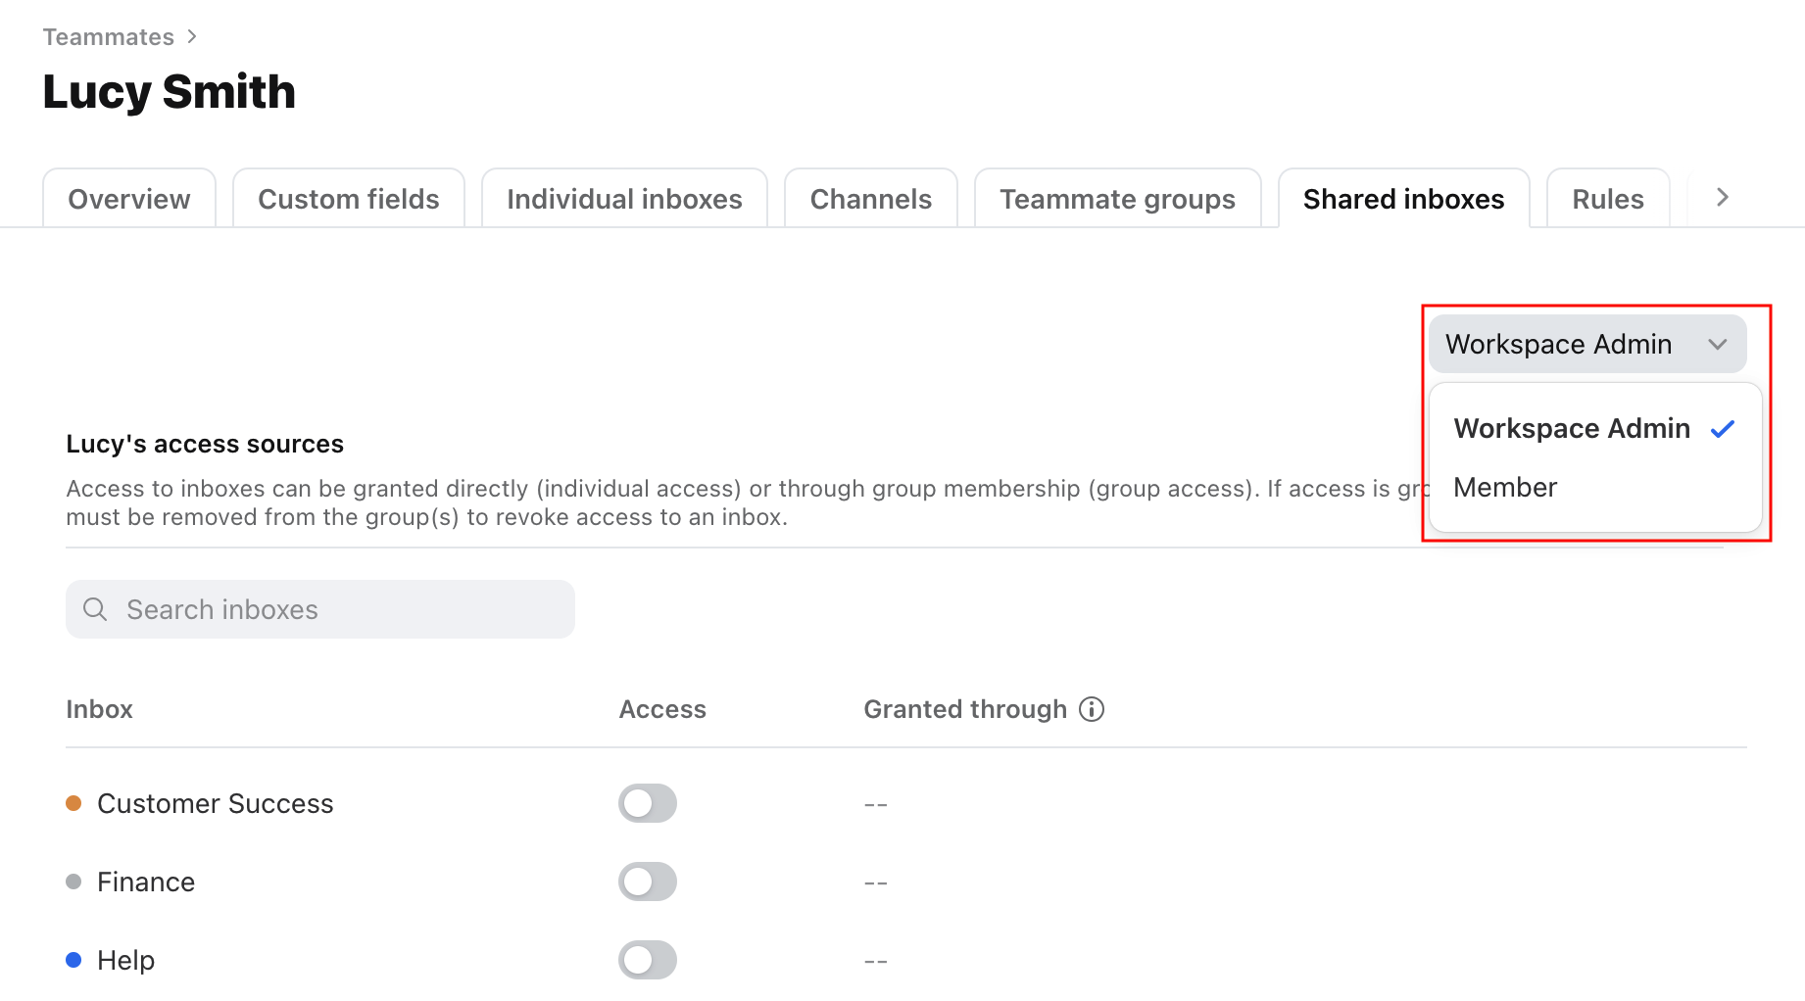
Task: Click the gray dot next to Finance inbox
Action: (73, 881)
